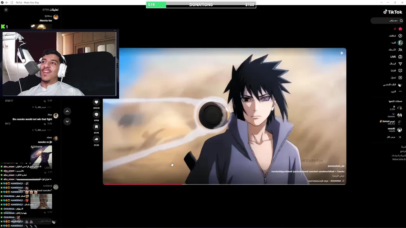Viewport: 406px width, 228px height.
Task: Close the comments panel with the X
Action: (6, 10)
